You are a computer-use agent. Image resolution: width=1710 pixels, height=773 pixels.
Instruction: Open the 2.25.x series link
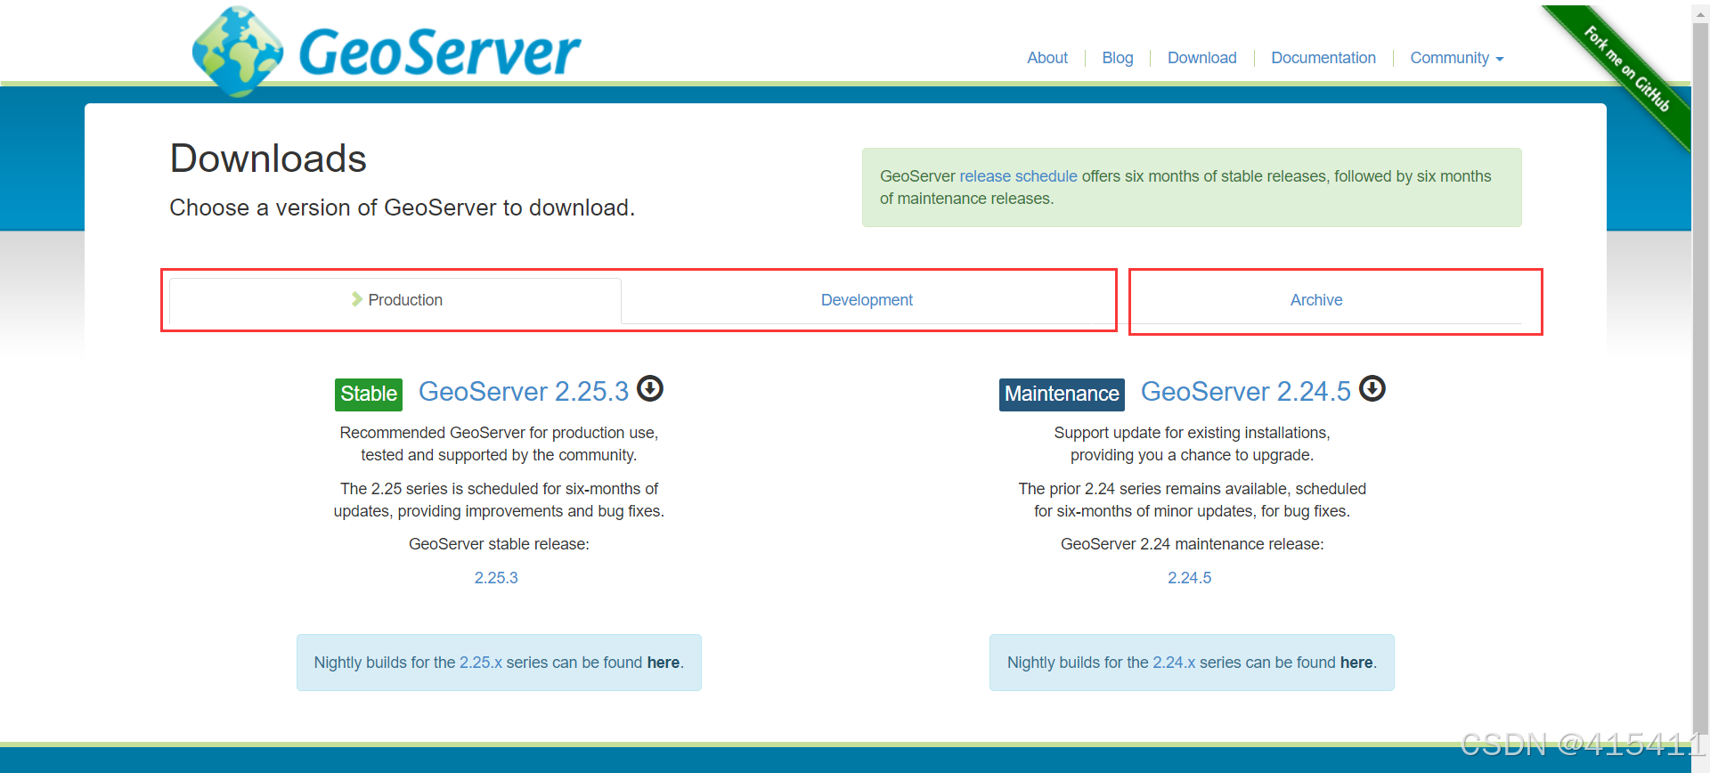pyautogui.click(x=481, y=663)
